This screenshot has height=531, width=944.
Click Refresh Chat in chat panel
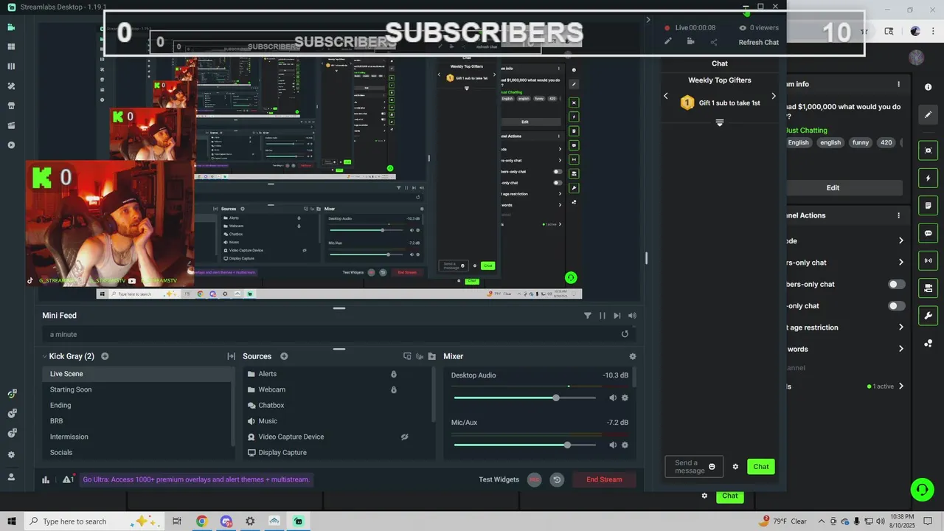(758, 42)
